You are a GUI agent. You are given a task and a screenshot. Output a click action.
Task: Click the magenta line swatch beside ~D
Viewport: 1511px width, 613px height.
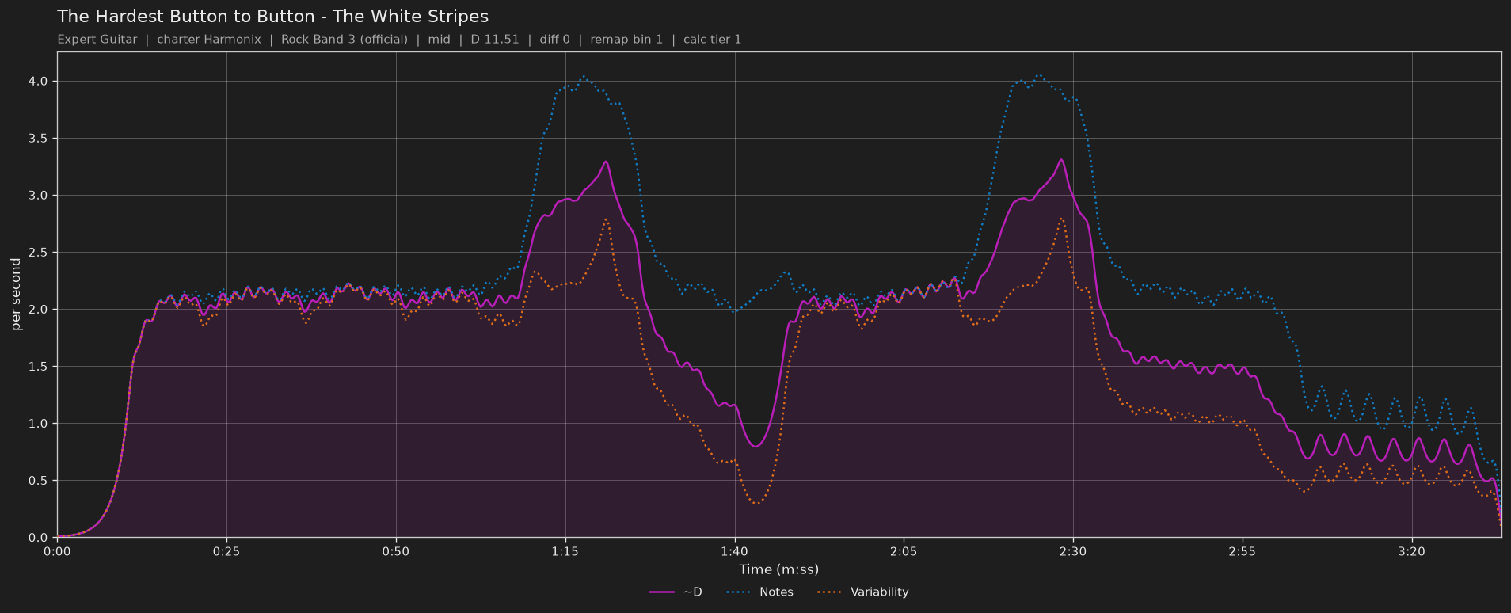pos(661,592)
